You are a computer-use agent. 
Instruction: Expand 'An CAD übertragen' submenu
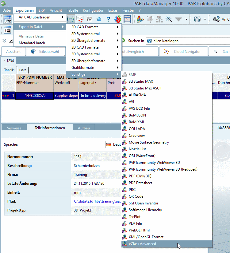(40, 17)
